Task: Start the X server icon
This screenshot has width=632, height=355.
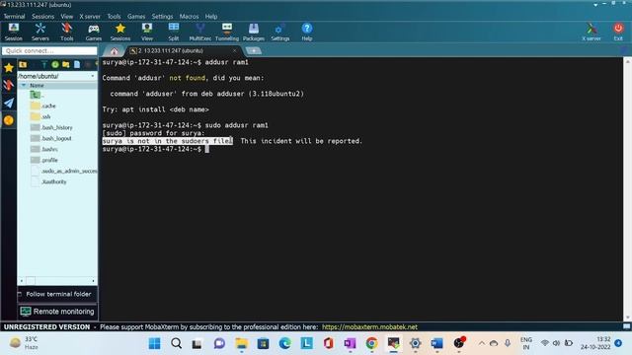Action: (592, 32)
